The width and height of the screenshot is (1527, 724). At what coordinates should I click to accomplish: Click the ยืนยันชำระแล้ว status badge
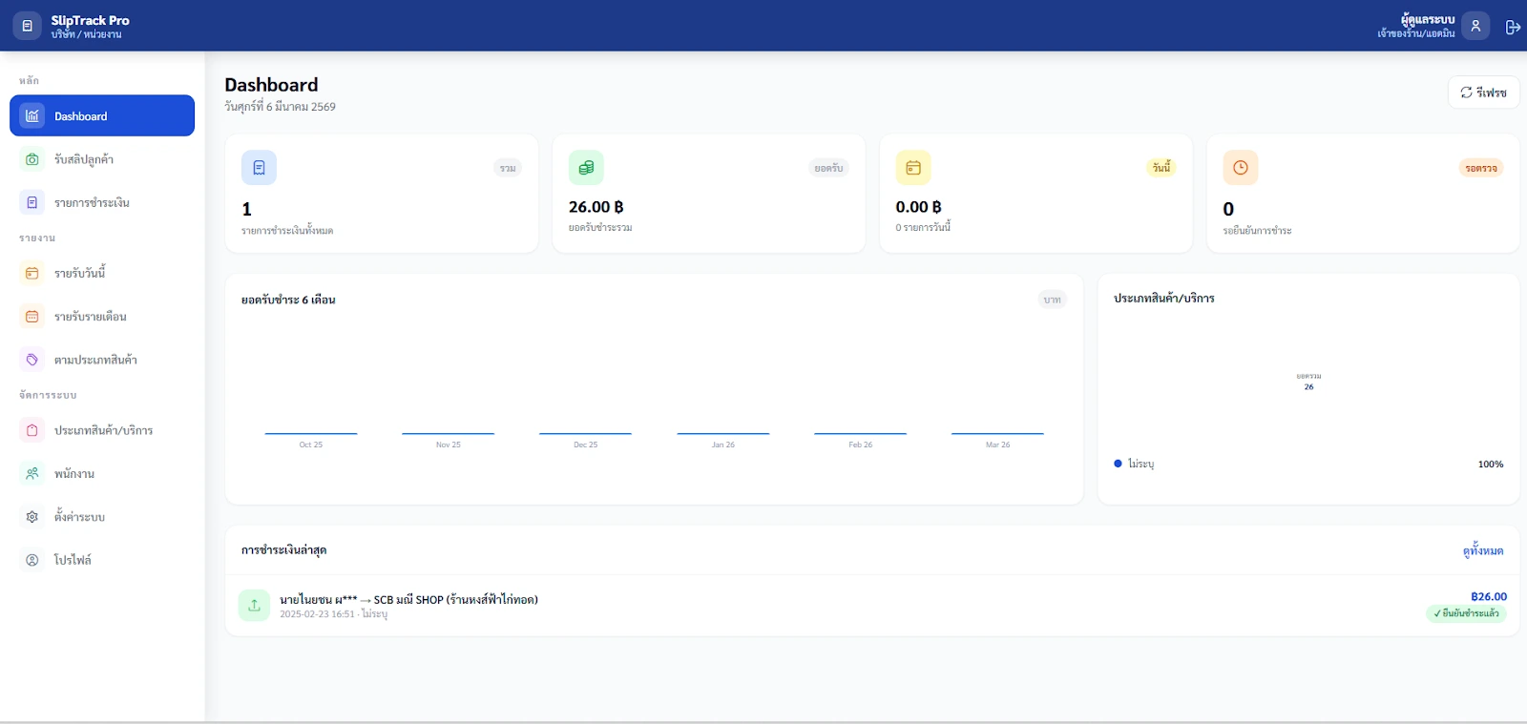coord(1466,613)
